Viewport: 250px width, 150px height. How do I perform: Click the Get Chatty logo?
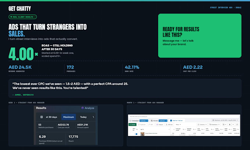pyautogui.click(x=19, y=8)
